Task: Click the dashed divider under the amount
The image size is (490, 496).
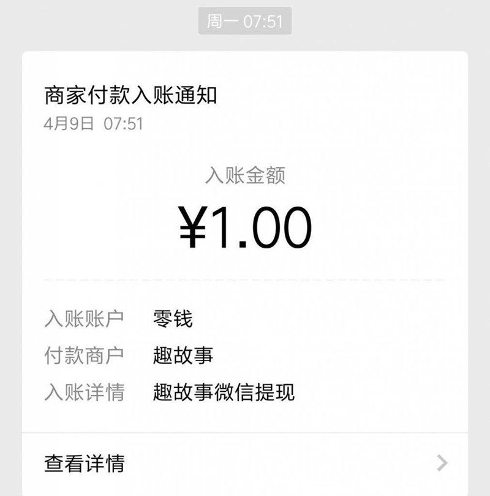Action: pos(245,280)
